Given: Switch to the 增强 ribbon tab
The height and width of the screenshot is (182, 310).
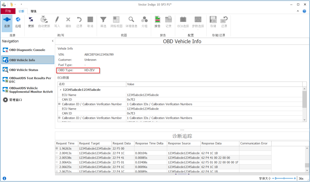Looking at the screenshot, I should (33, 11).
